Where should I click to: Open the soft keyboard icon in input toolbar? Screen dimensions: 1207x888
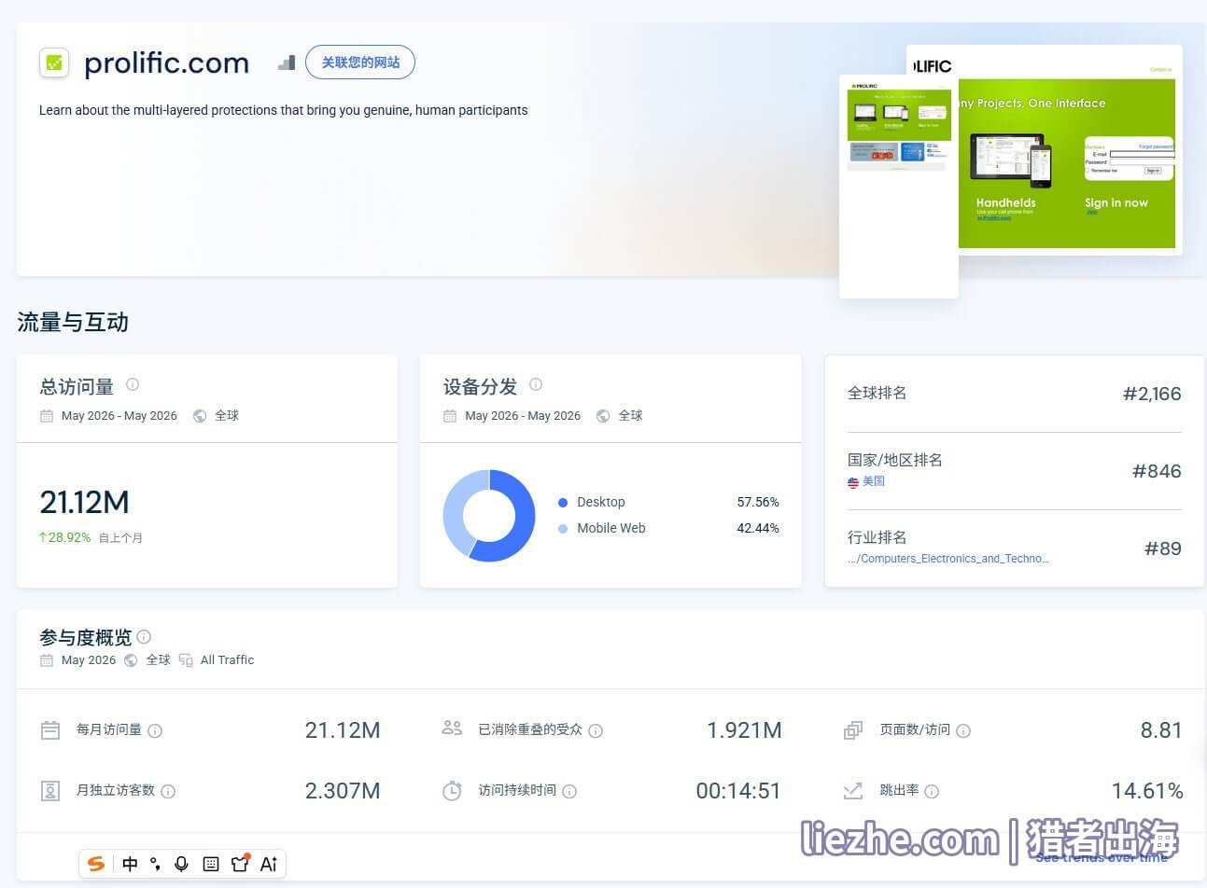211,864
